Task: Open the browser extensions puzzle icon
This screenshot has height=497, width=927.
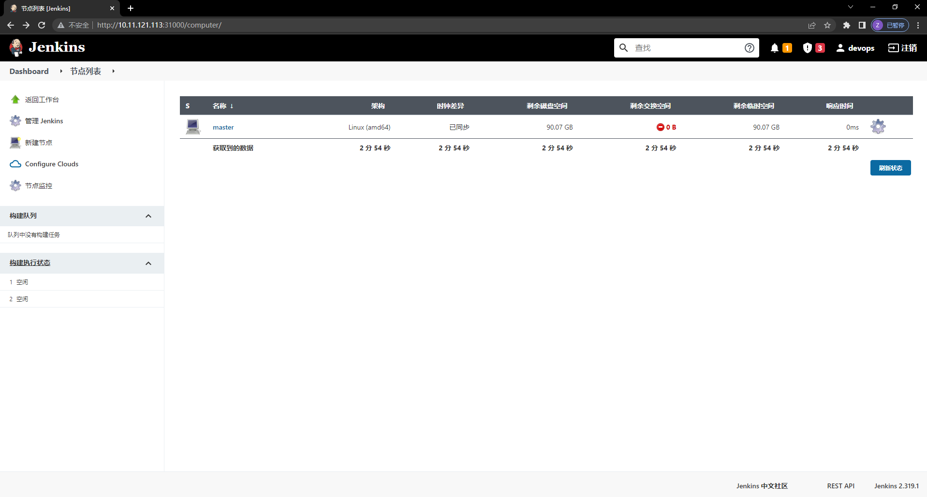Action: [847, 25]
